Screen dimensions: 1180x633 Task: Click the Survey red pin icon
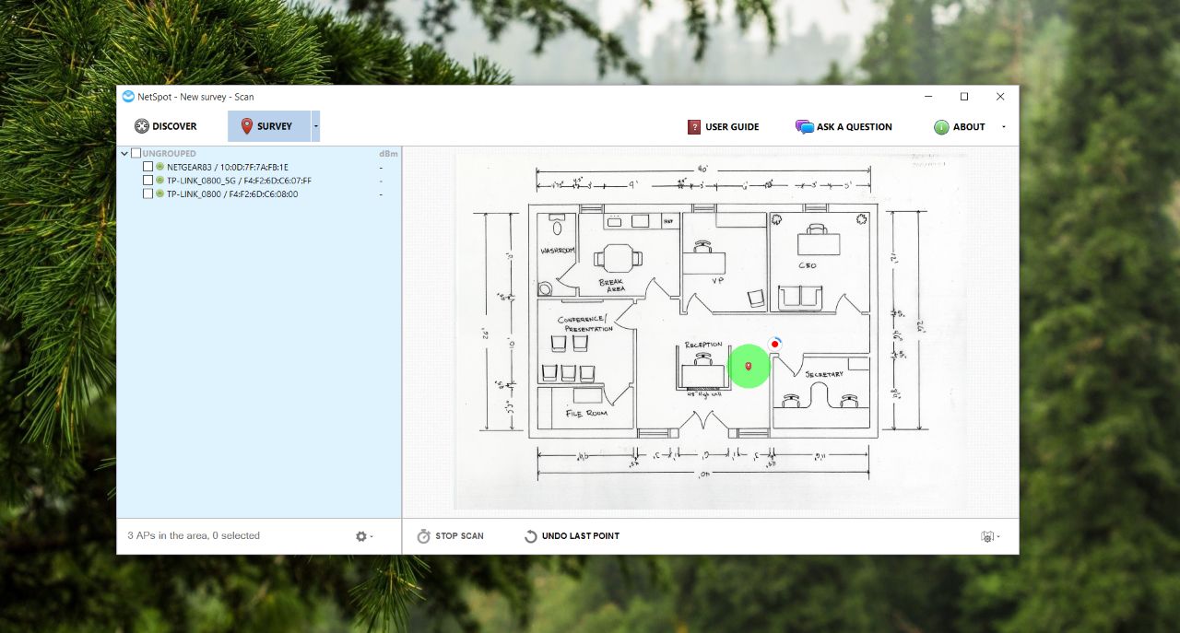(246, 126)
